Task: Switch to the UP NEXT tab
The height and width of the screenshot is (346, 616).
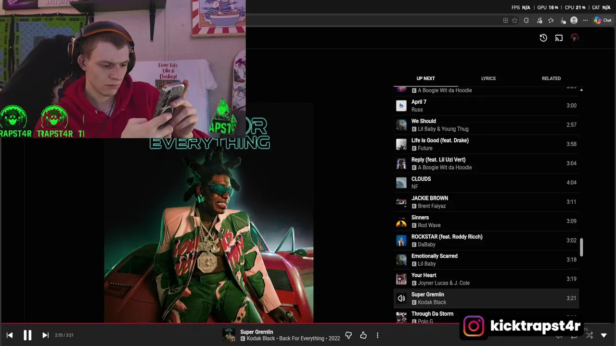Action: 425,78
